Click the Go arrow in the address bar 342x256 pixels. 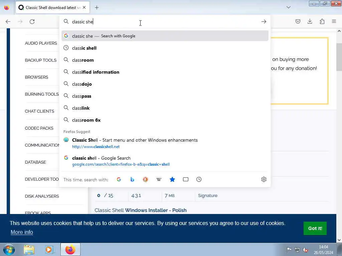[x=264, y=22]
